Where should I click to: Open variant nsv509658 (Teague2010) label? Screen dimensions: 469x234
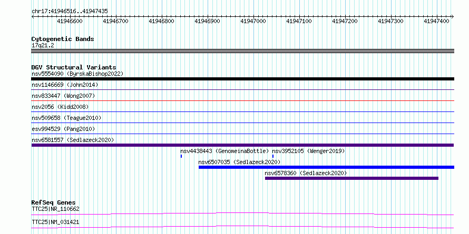pos(66,118)
